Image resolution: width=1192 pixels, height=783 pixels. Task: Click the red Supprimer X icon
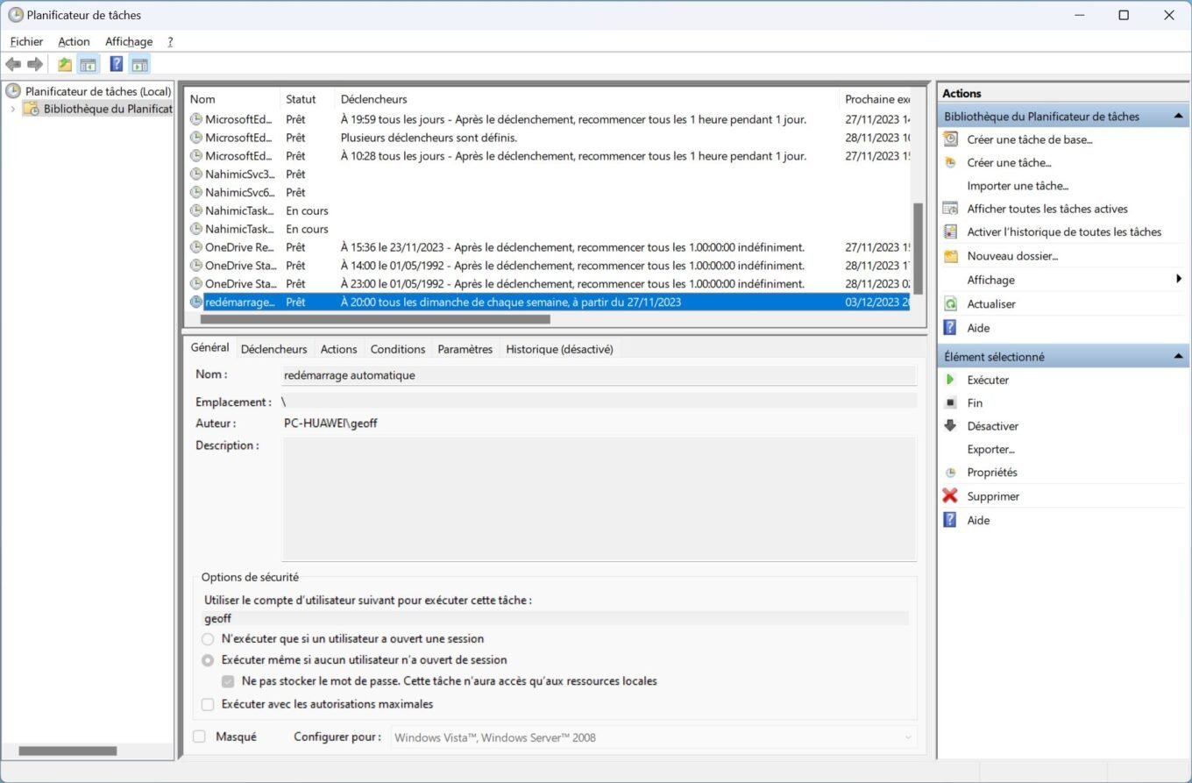click(x=950, y=495)
